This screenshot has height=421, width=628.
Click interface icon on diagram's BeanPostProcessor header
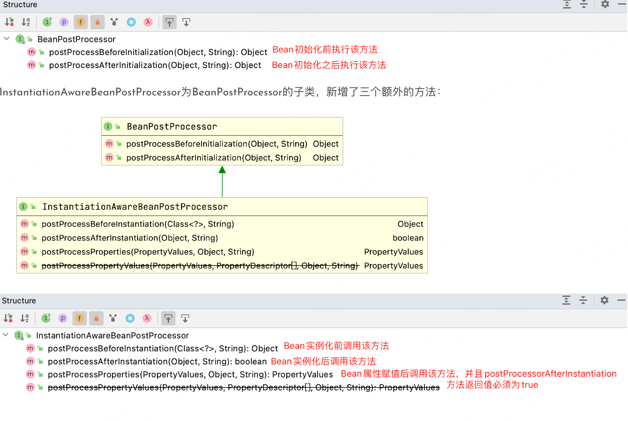point(108,126)
